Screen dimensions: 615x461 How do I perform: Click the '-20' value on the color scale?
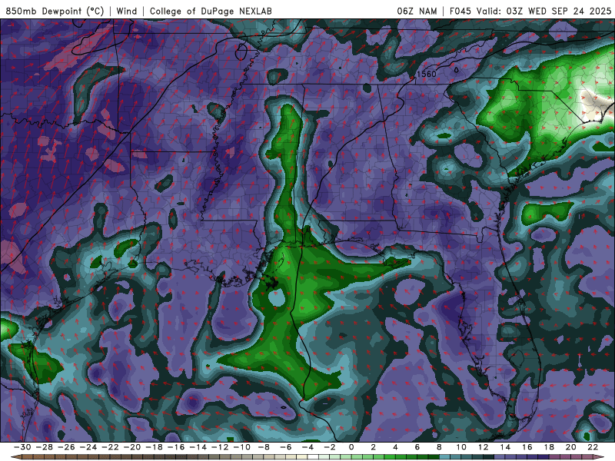click(x=132, y=447)
